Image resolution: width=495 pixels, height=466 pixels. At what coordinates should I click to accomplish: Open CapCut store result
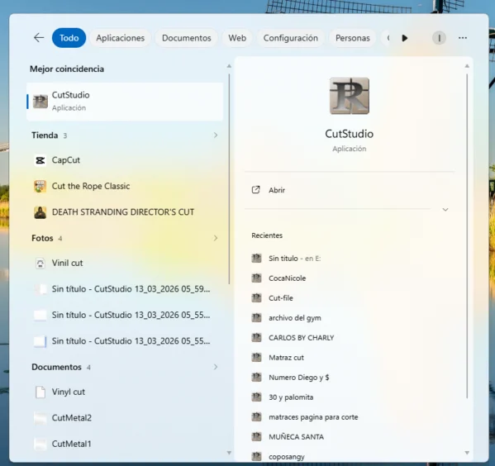(125, 160)
